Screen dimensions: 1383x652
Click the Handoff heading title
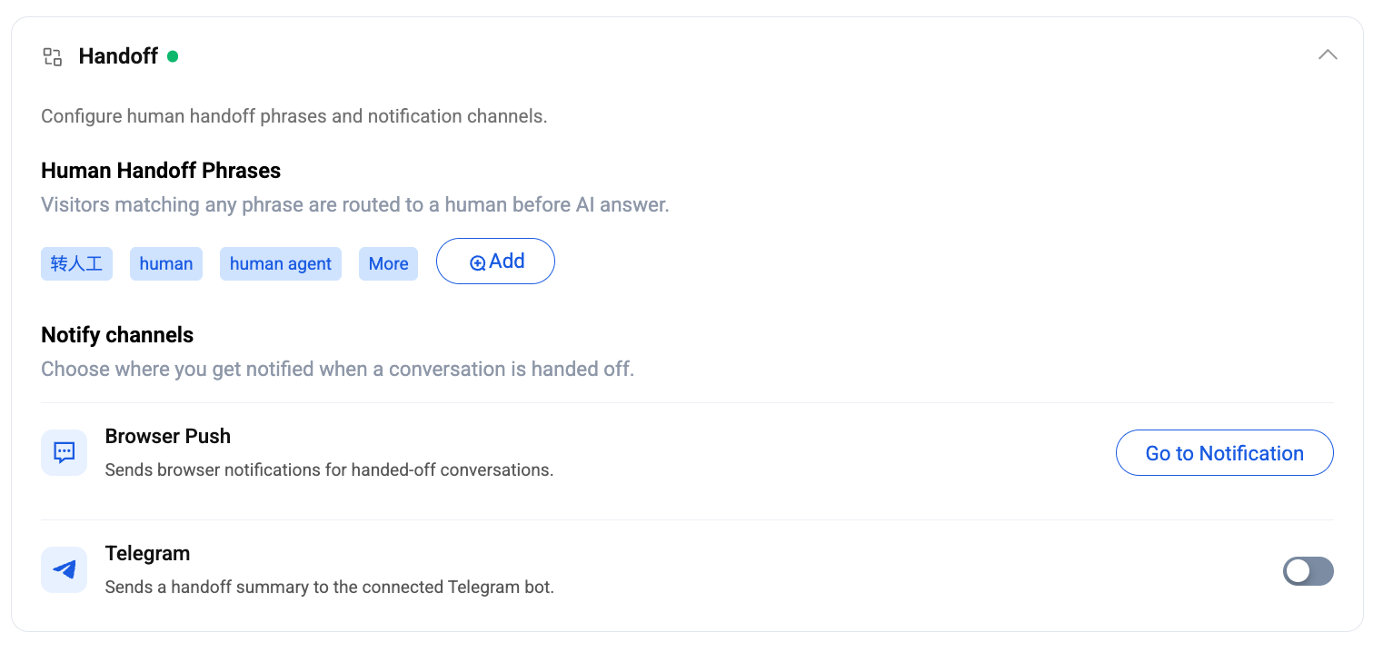118,56
